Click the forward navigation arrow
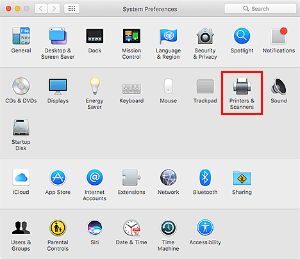Image resolution: width=300 pixels, height=259 pixels. [53, 9]
